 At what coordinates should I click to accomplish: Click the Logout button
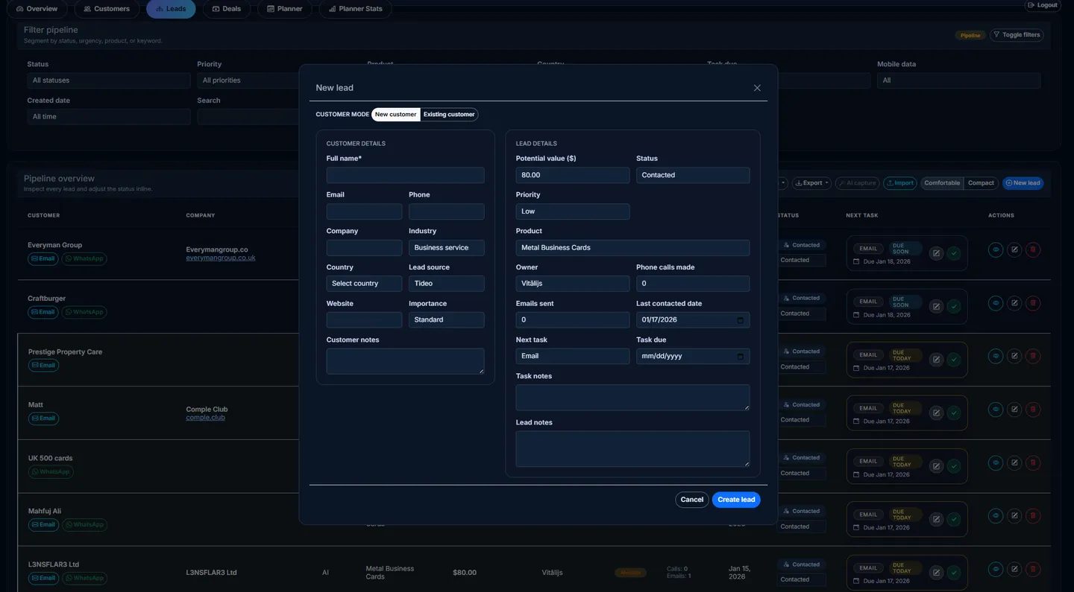pos(1043,5)
